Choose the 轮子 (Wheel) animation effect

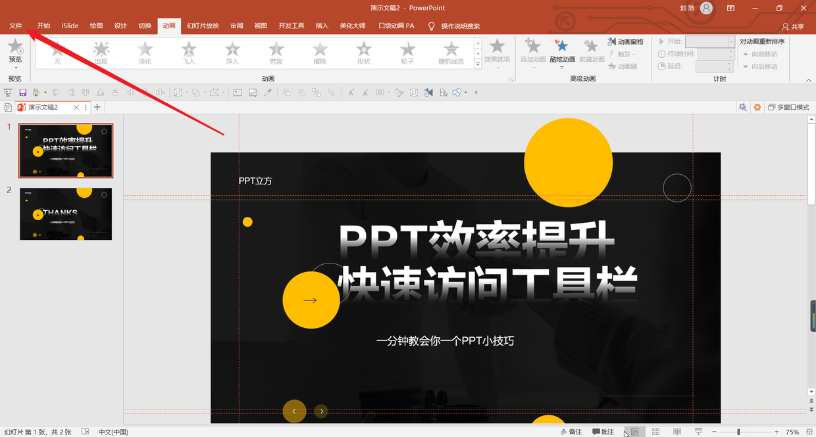point(408,53)
